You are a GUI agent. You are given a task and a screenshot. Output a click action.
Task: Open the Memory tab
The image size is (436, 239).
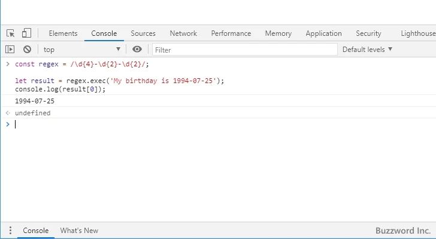[278, 33]
